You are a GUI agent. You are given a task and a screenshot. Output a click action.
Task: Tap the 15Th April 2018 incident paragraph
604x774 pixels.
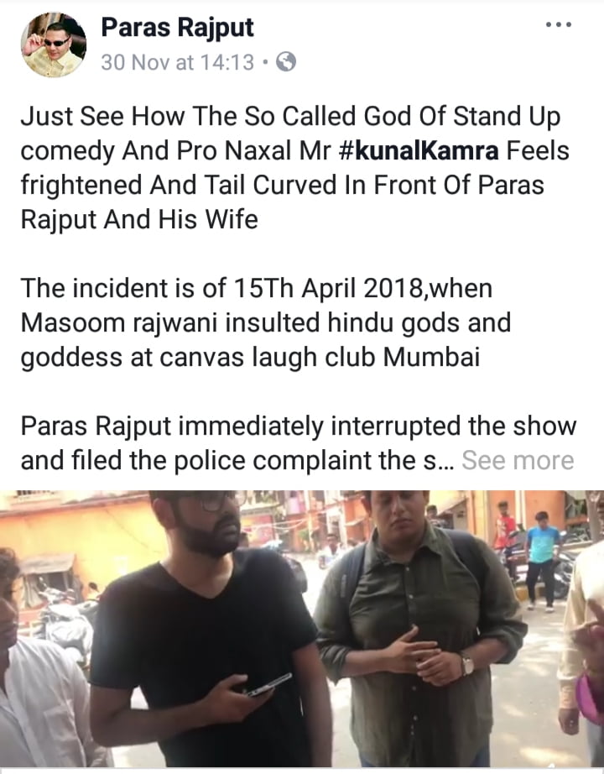point(266,323)
